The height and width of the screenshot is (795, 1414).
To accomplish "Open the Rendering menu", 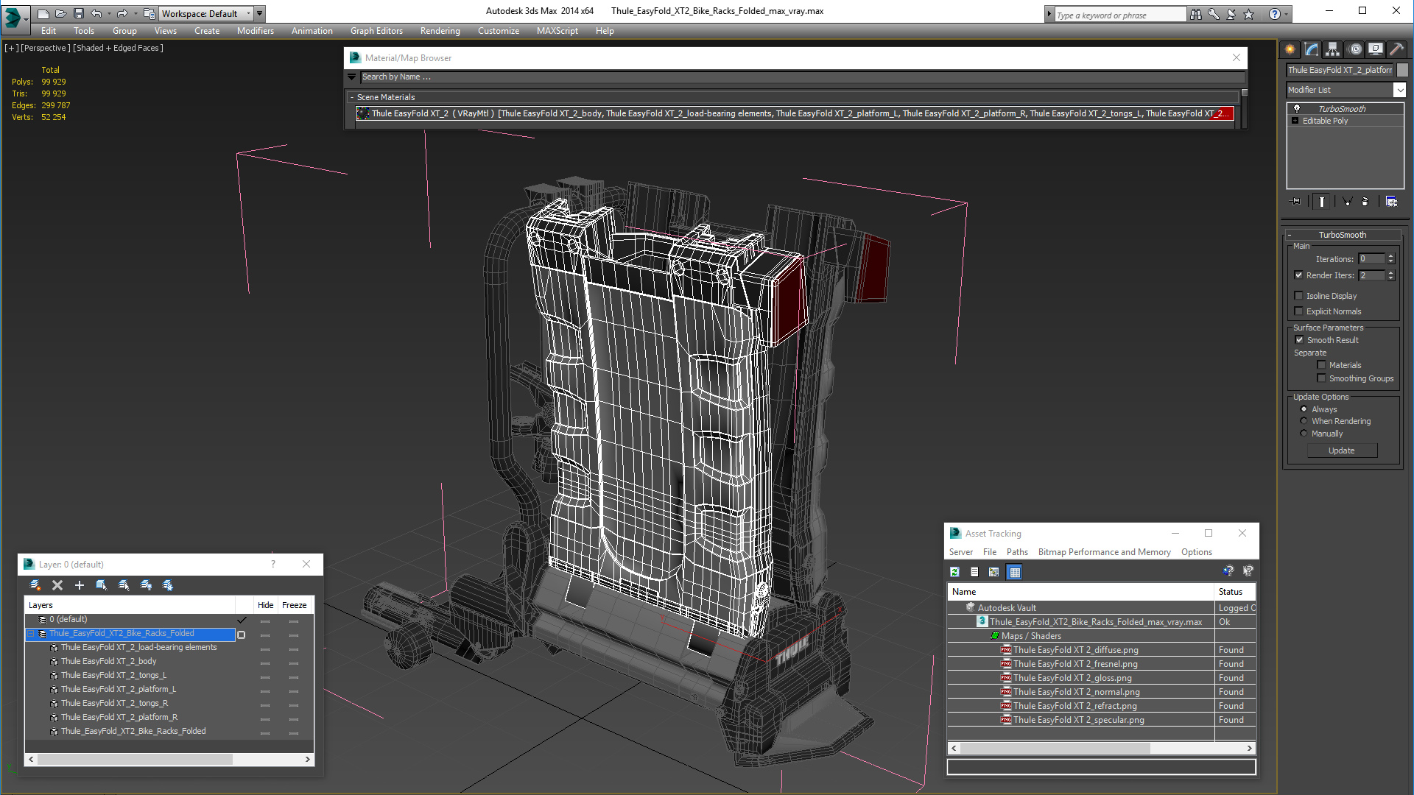I will click(x=440, y=31).
